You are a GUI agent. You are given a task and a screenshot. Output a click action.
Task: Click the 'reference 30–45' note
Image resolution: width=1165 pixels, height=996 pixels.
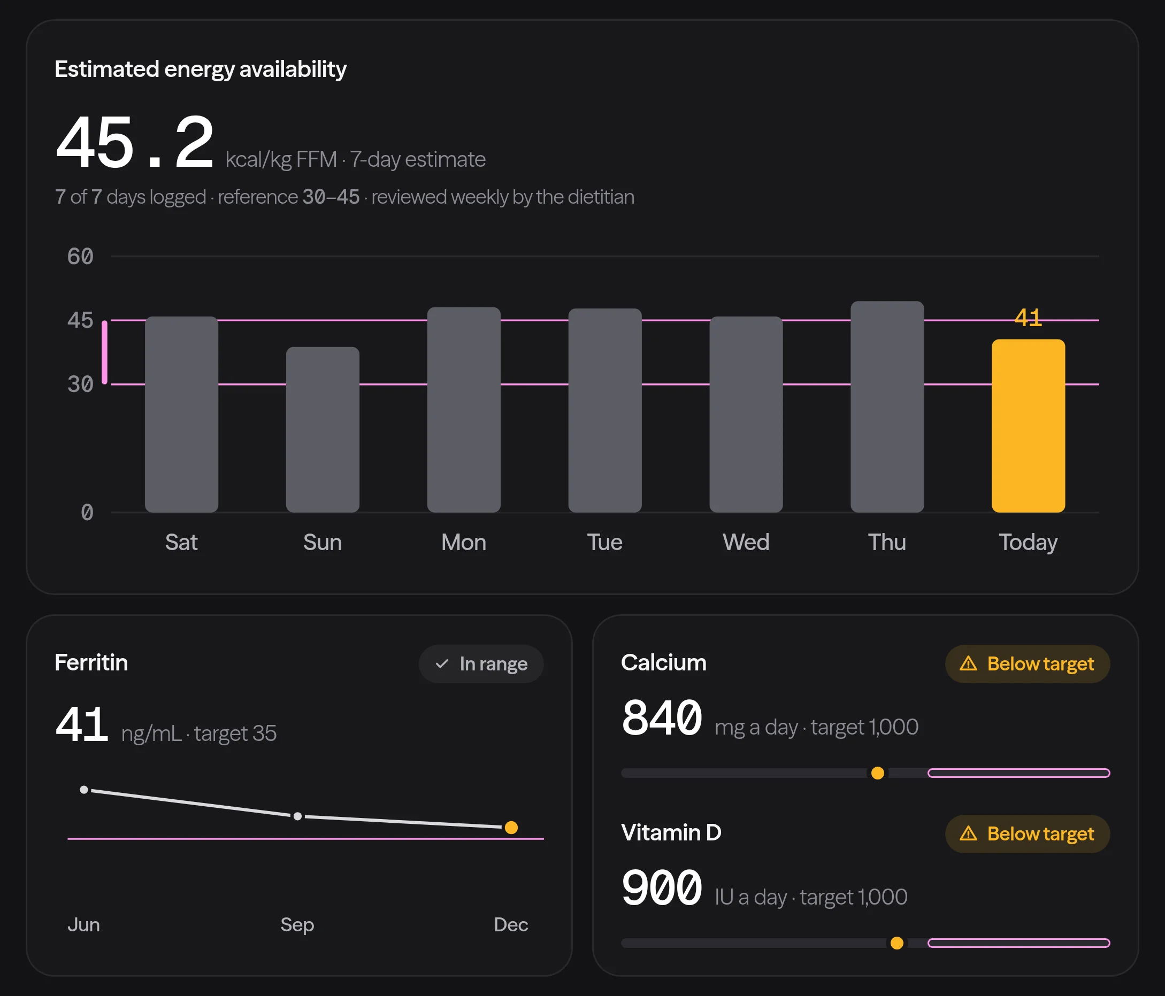288,197
